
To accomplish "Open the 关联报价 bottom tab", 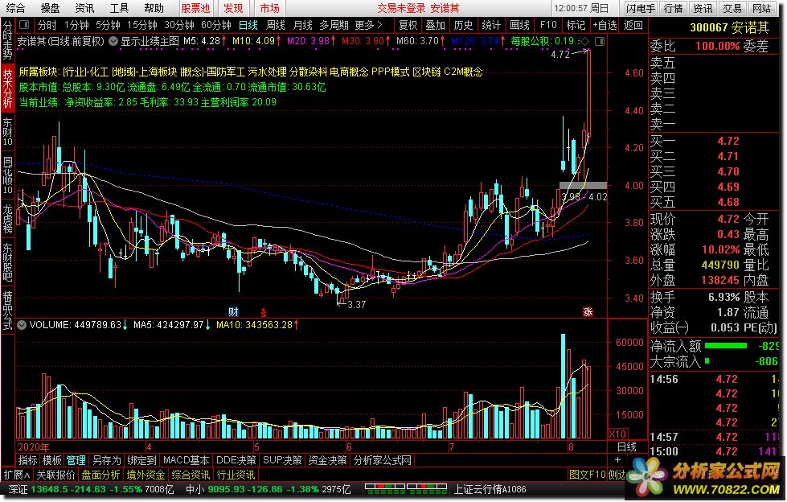I will pos(55,475).
